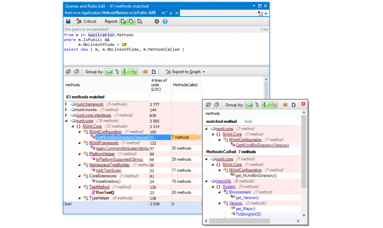Collapse all rows in the main results toolbar
Image resolution: width=383 pixels, height=228 pixels.
point(77,72)
